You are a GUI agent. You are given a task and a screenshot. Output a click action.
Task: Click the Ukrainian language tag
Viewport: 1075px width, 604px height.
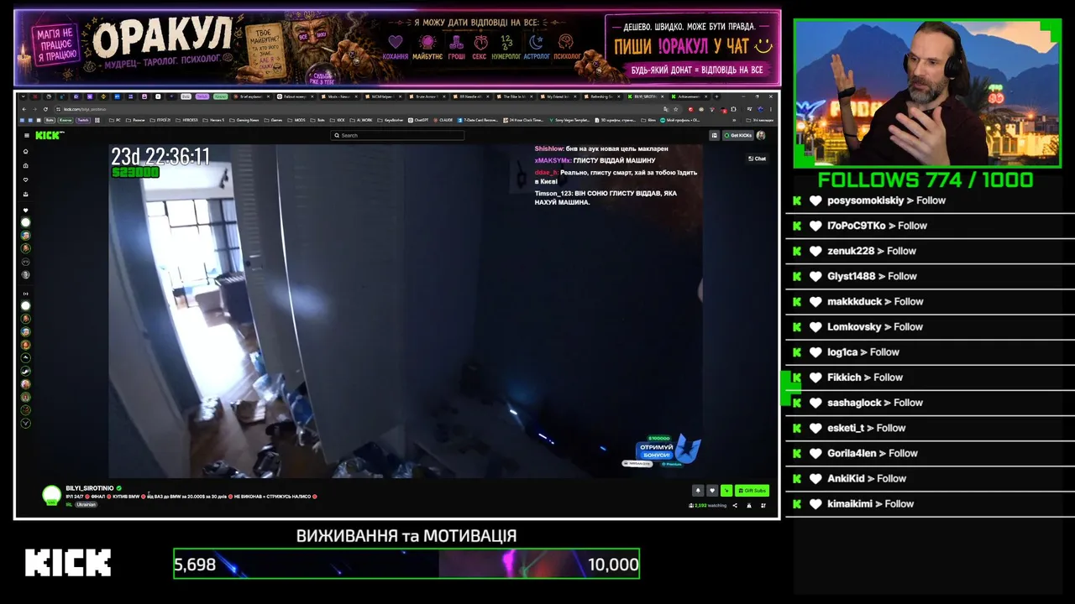click(86, 504)
